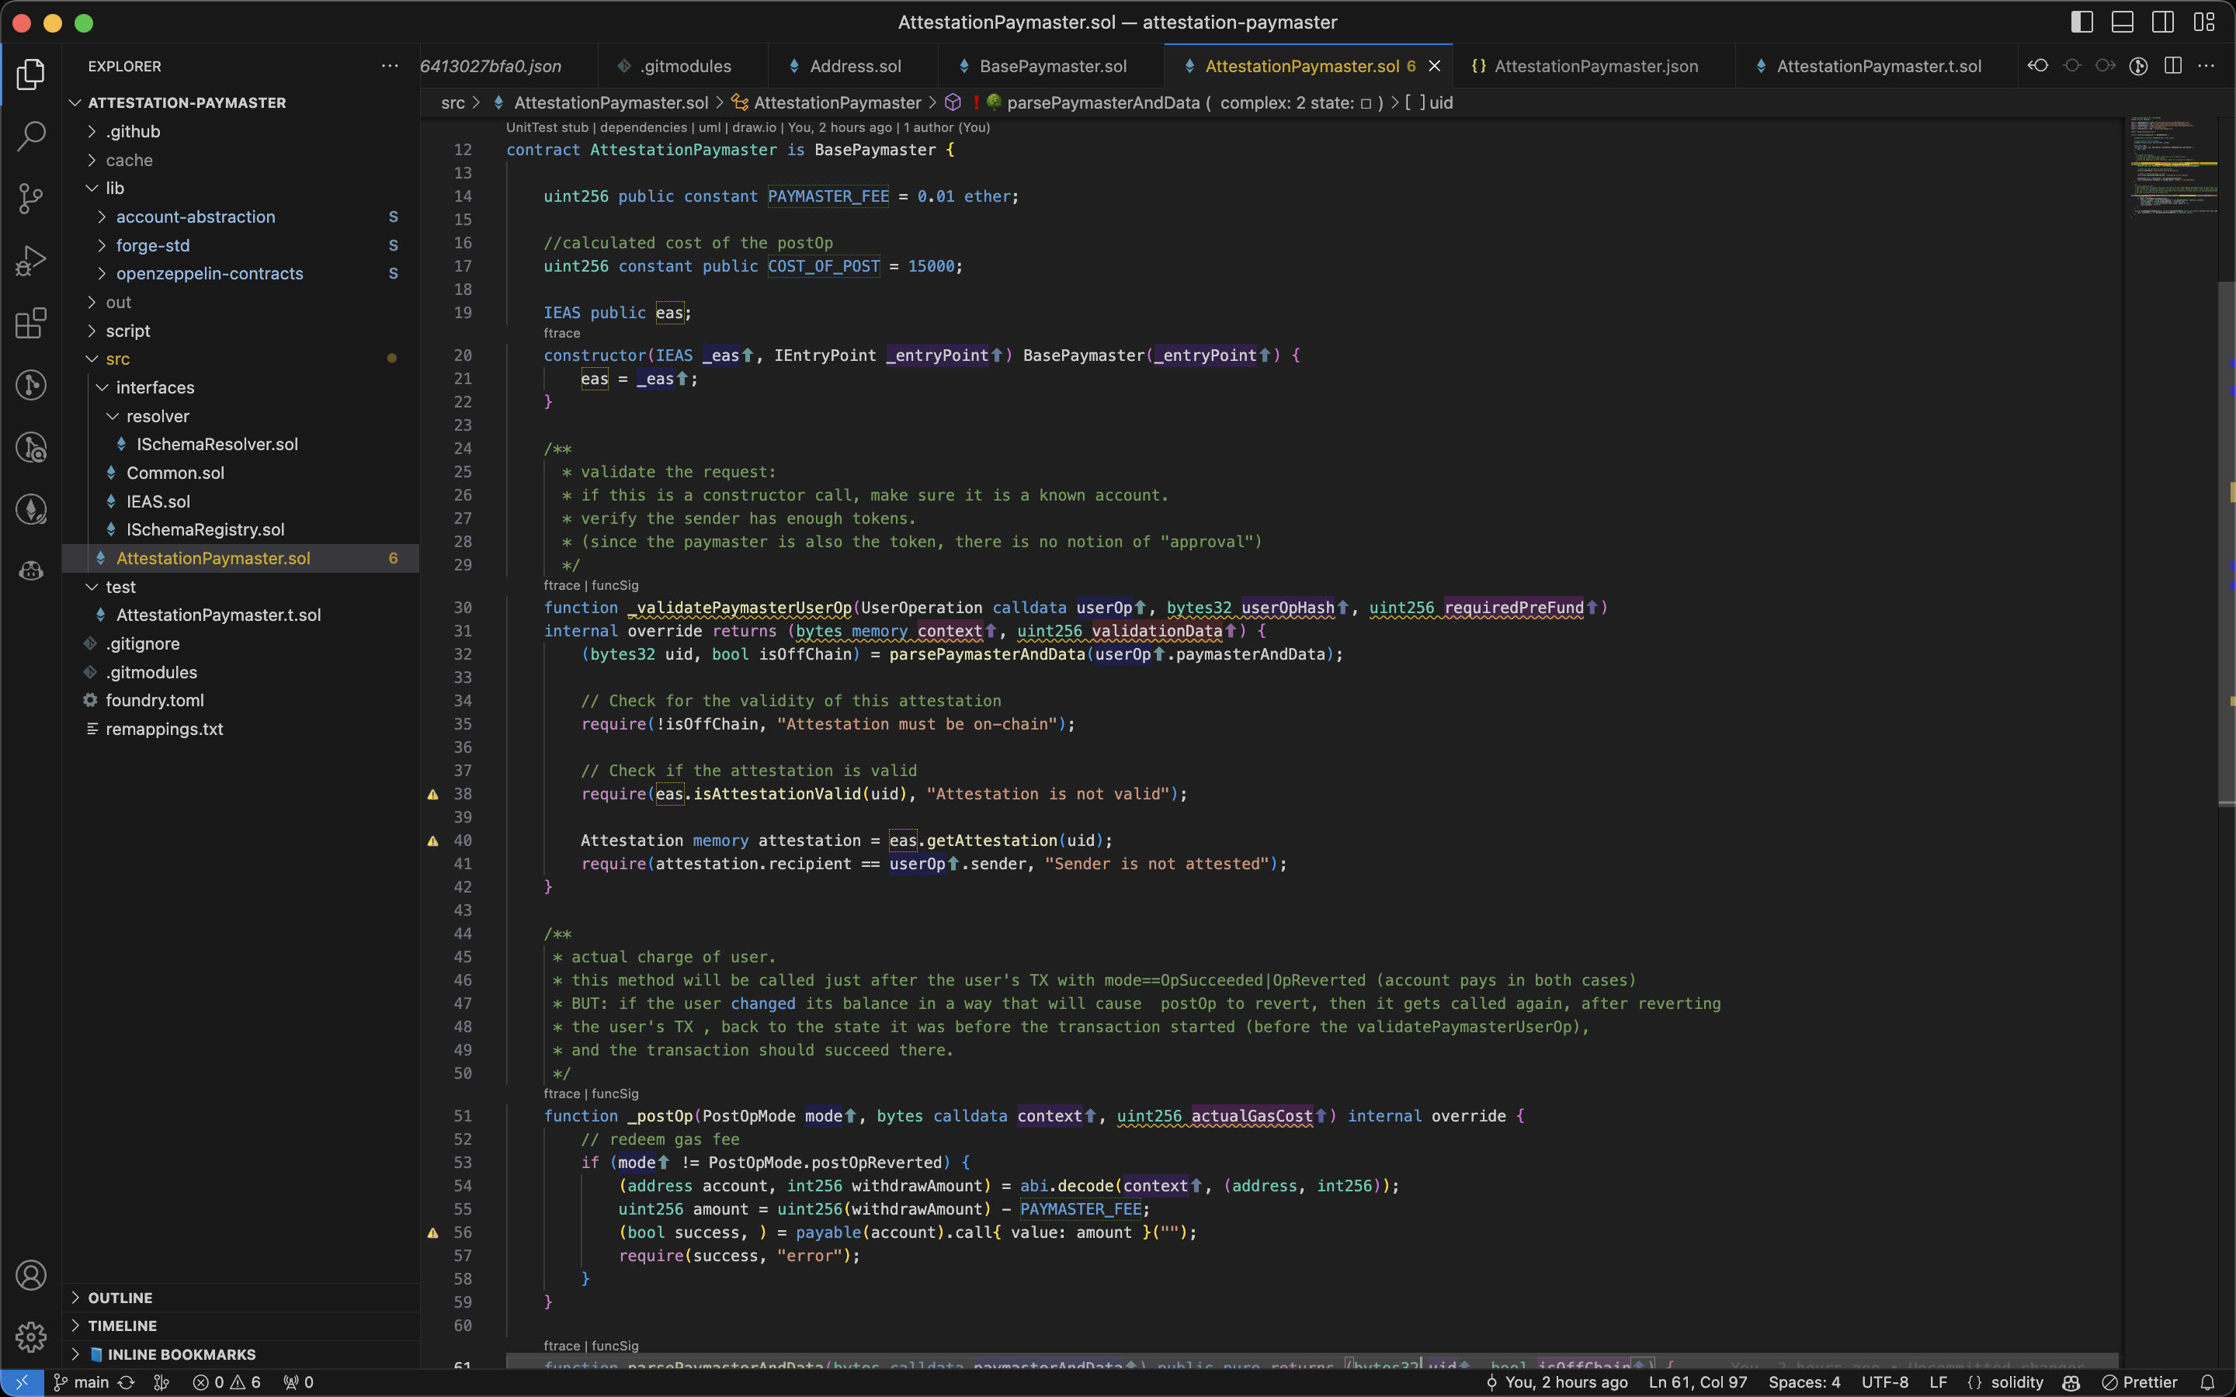Open the Source Control view in the activity bar

coord(30,199)
